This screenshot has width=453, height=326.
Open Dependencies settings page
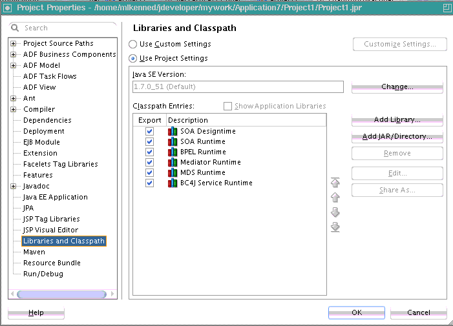47,120
